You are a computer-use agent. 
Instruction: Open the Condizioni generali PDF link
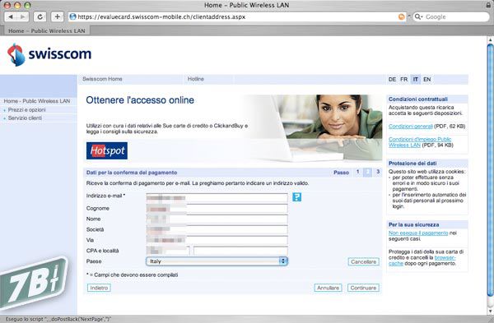point(411,126)
